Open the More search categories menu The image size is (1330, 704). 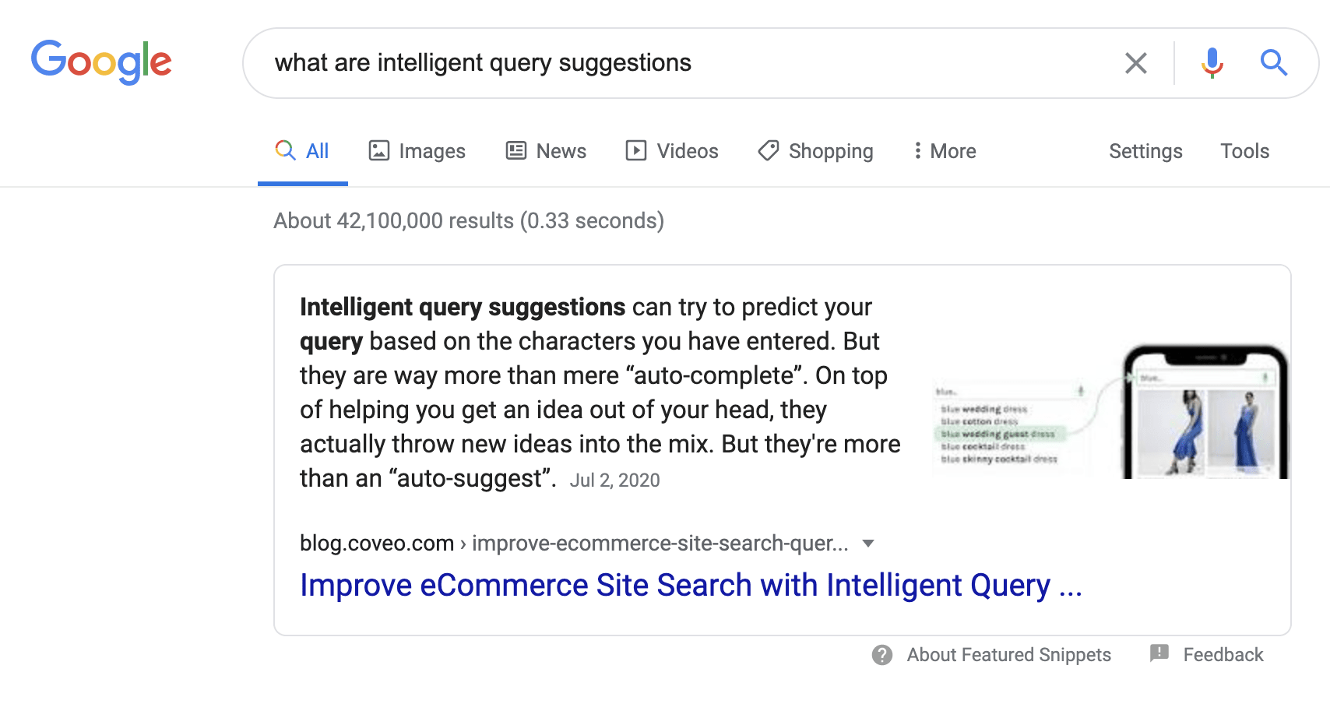click(943, 150)
